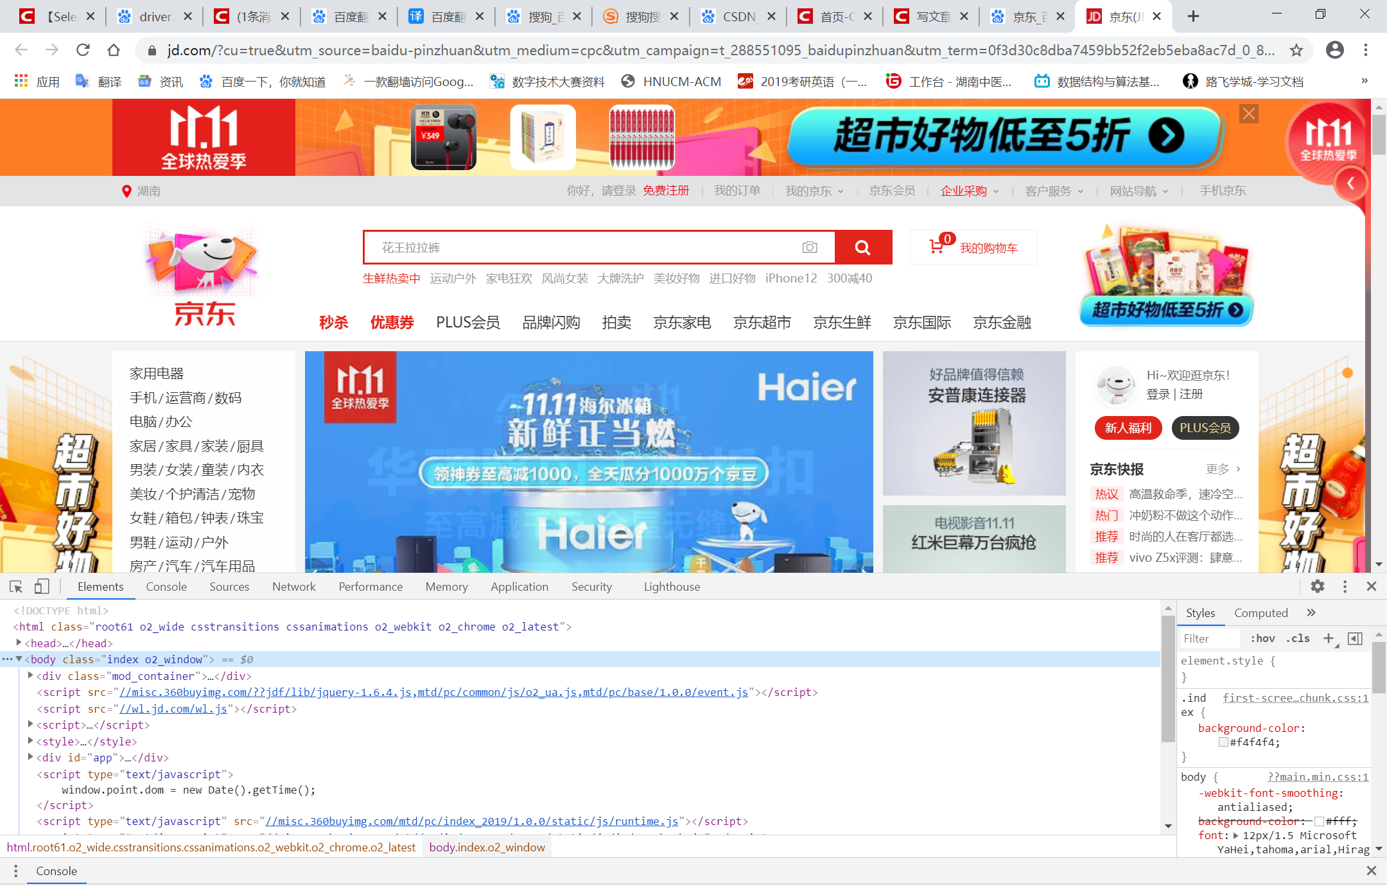1387x886 pixels.
Task: Open DevTools more options menu
Action: pos(1345,586)
